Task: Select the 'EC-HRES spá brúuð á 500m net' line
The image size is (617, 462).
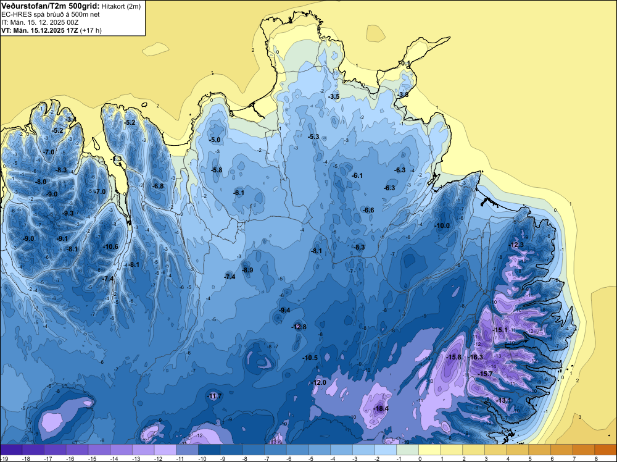Action: [x=51, y=15]
